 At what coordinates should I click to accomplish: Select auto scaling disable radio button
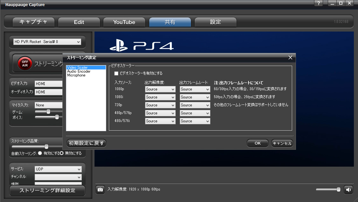tap(61, 153)
